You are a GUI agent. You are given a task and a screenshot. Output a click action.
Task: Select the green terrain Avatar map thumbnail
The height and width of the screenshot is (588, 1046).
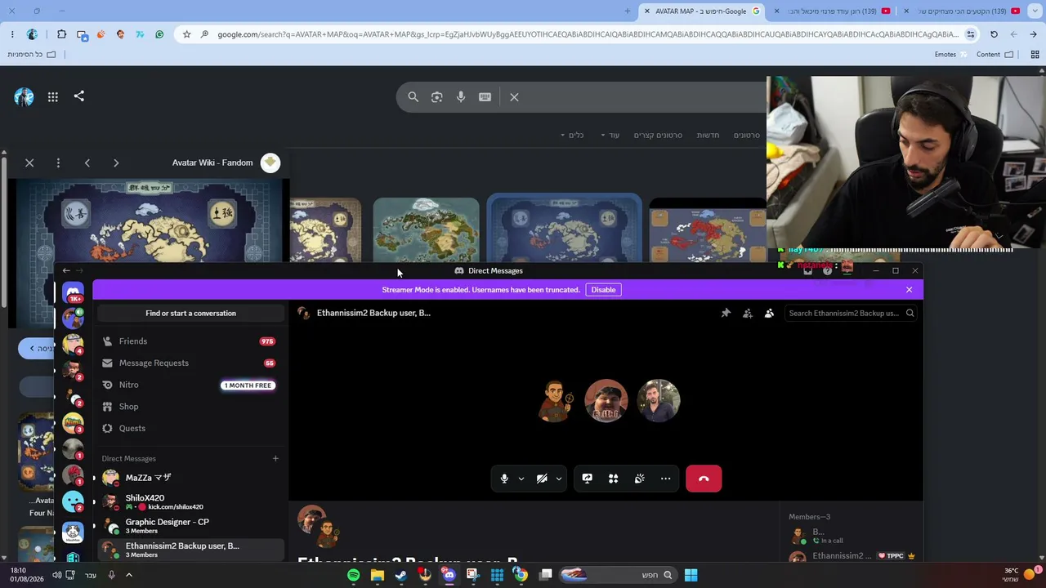(x=426, y=229)
